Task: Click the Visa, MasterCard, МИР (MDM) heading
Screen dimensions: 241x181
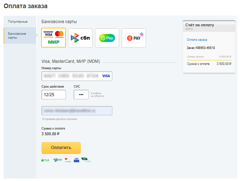Action: [x=71, y=61]
